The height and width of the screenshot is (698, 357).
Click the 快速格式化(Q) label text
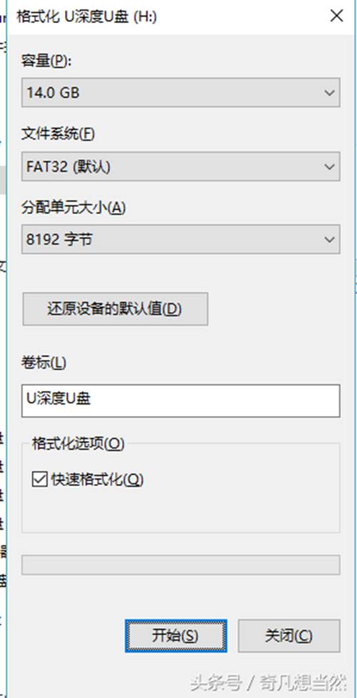(x=97, y=480)
